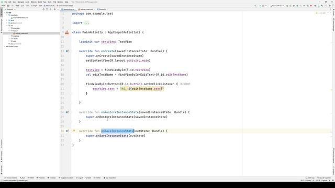Open the File menu
The image size is (335, 188).
click(x=6, y=2)
